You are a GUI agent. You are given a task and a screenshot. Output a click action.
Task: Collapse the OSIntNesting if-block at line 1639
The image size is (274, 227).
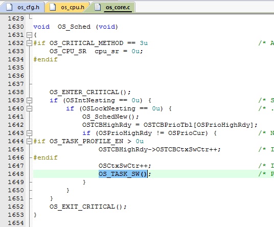(x=29, y=101)
